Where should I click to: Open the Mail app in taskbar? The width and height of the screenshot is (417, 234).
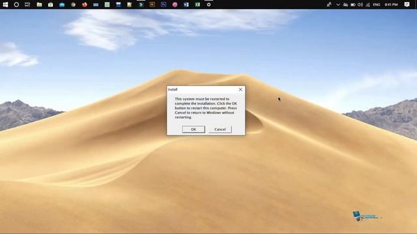tap(62, 5)
